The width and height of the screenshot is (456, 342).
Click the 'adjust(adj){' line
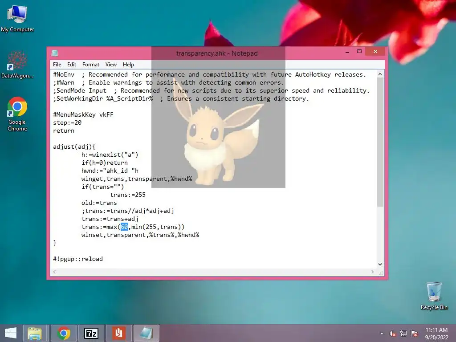point(74,147)
